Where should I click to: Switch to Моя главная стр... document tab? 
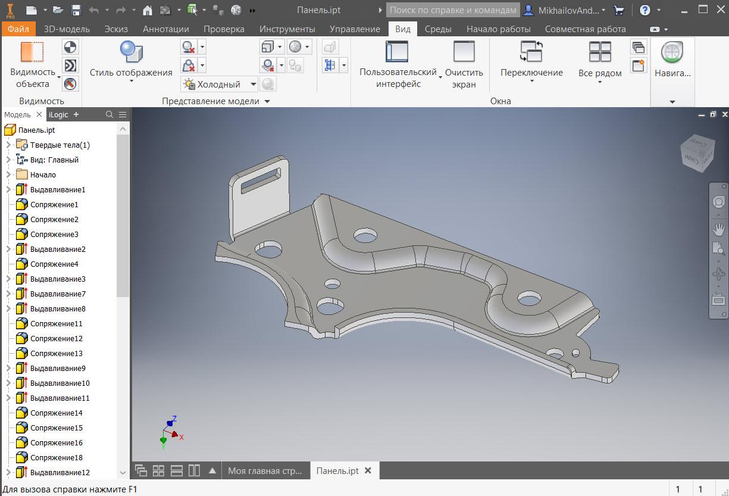(x=265, y=470)
